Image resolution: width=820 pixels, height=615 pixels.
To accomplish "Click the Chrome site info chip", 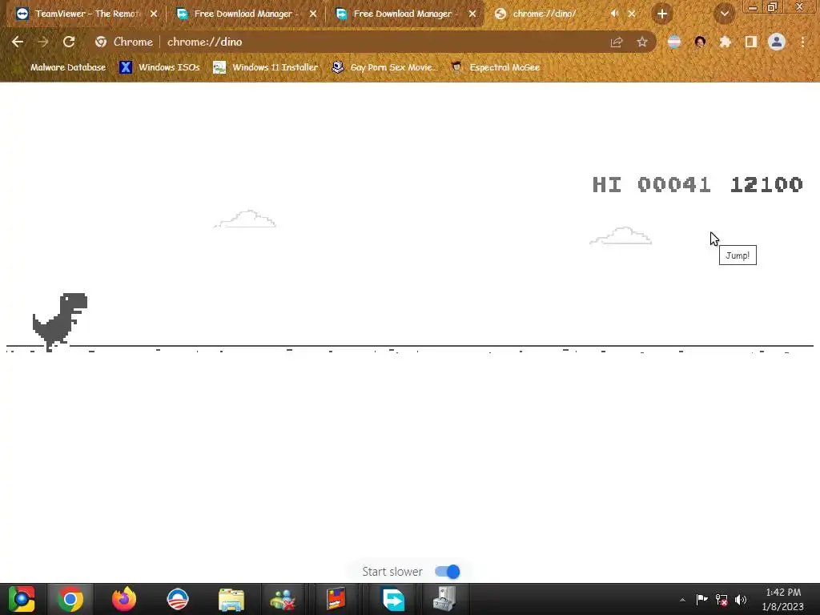I will click(x=124, y=42).
